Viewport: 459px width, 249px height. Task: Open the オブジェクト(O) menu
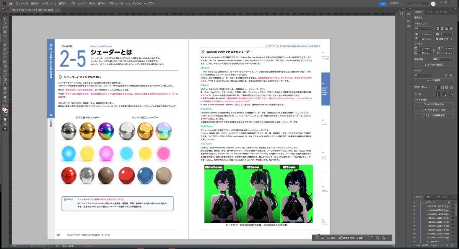(78, 3)
